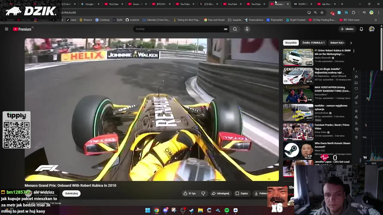Switch to the Jak Don browser tab
This screenshot has width=383, height=215.
pyautogui.click(x=327, y=4)
